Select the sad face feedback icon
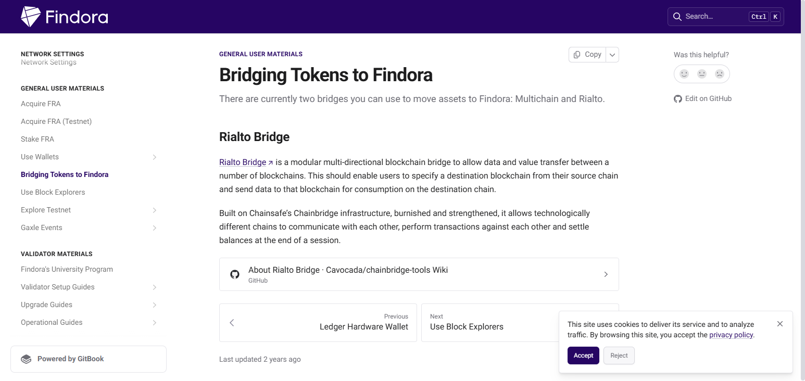 click(x=720, y=74)
